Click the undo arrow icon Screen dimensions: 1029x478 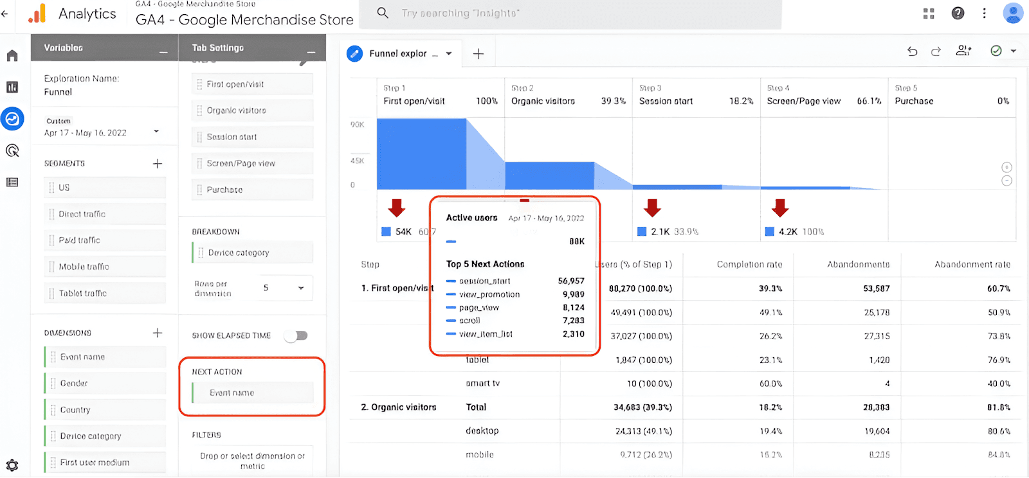click(x=912, y=51)
